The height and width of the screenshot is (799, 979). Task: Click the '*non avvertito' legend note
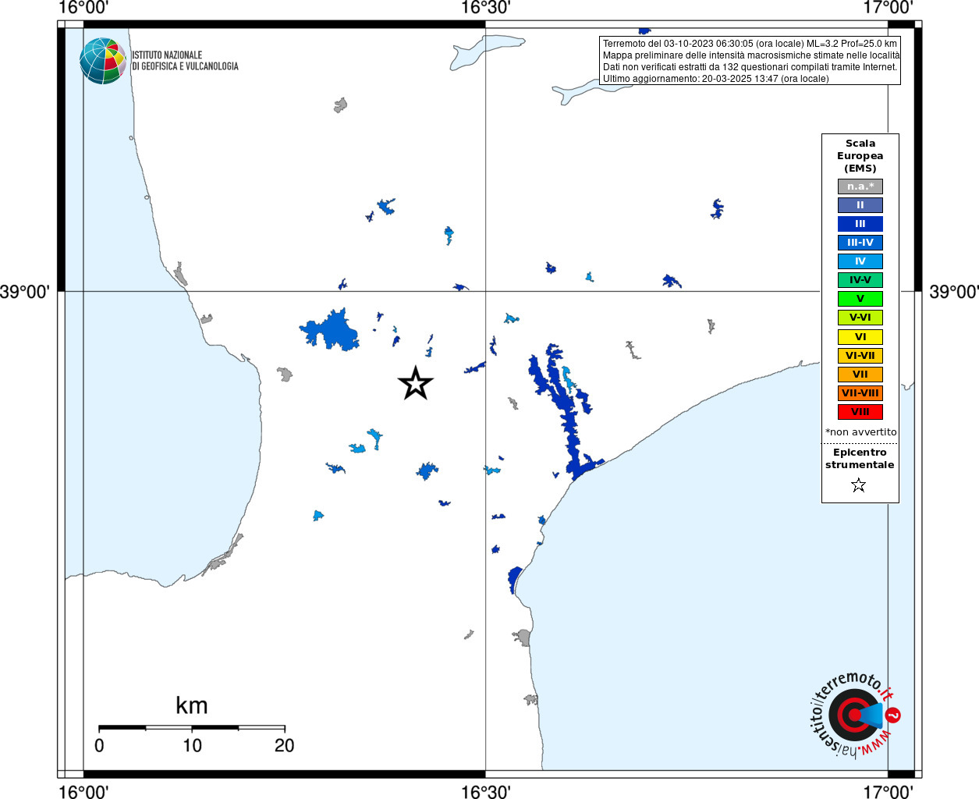(860, 432)
